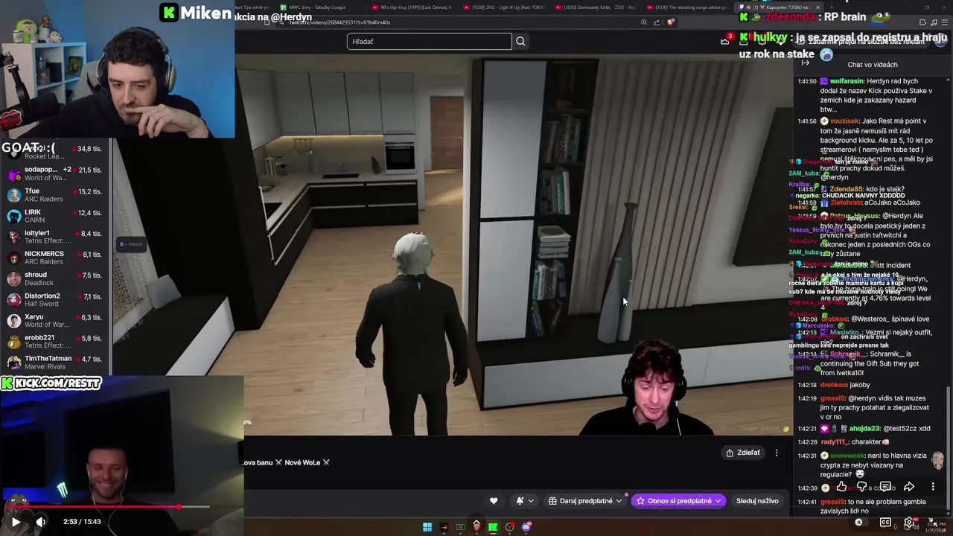953x536 pixels.
Task: Enable closed captions with the CC button
Action: click(885, 523)
